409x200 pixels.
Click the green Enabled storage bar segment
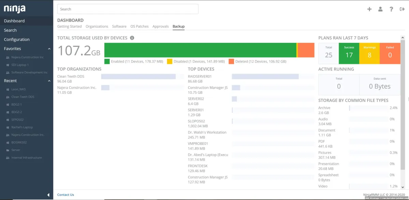[200, 50]
